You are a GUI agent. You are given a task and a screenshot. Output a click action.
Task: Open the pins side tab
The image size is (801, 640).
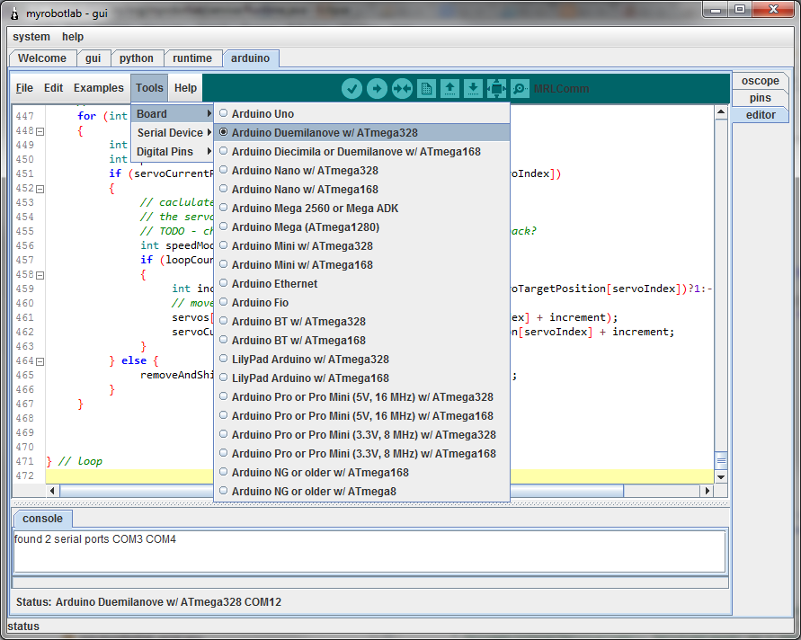[761, 98]
